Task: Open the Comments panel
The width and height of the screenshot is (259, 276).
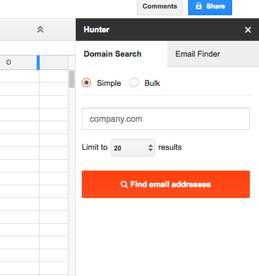Action: (159, 7)
